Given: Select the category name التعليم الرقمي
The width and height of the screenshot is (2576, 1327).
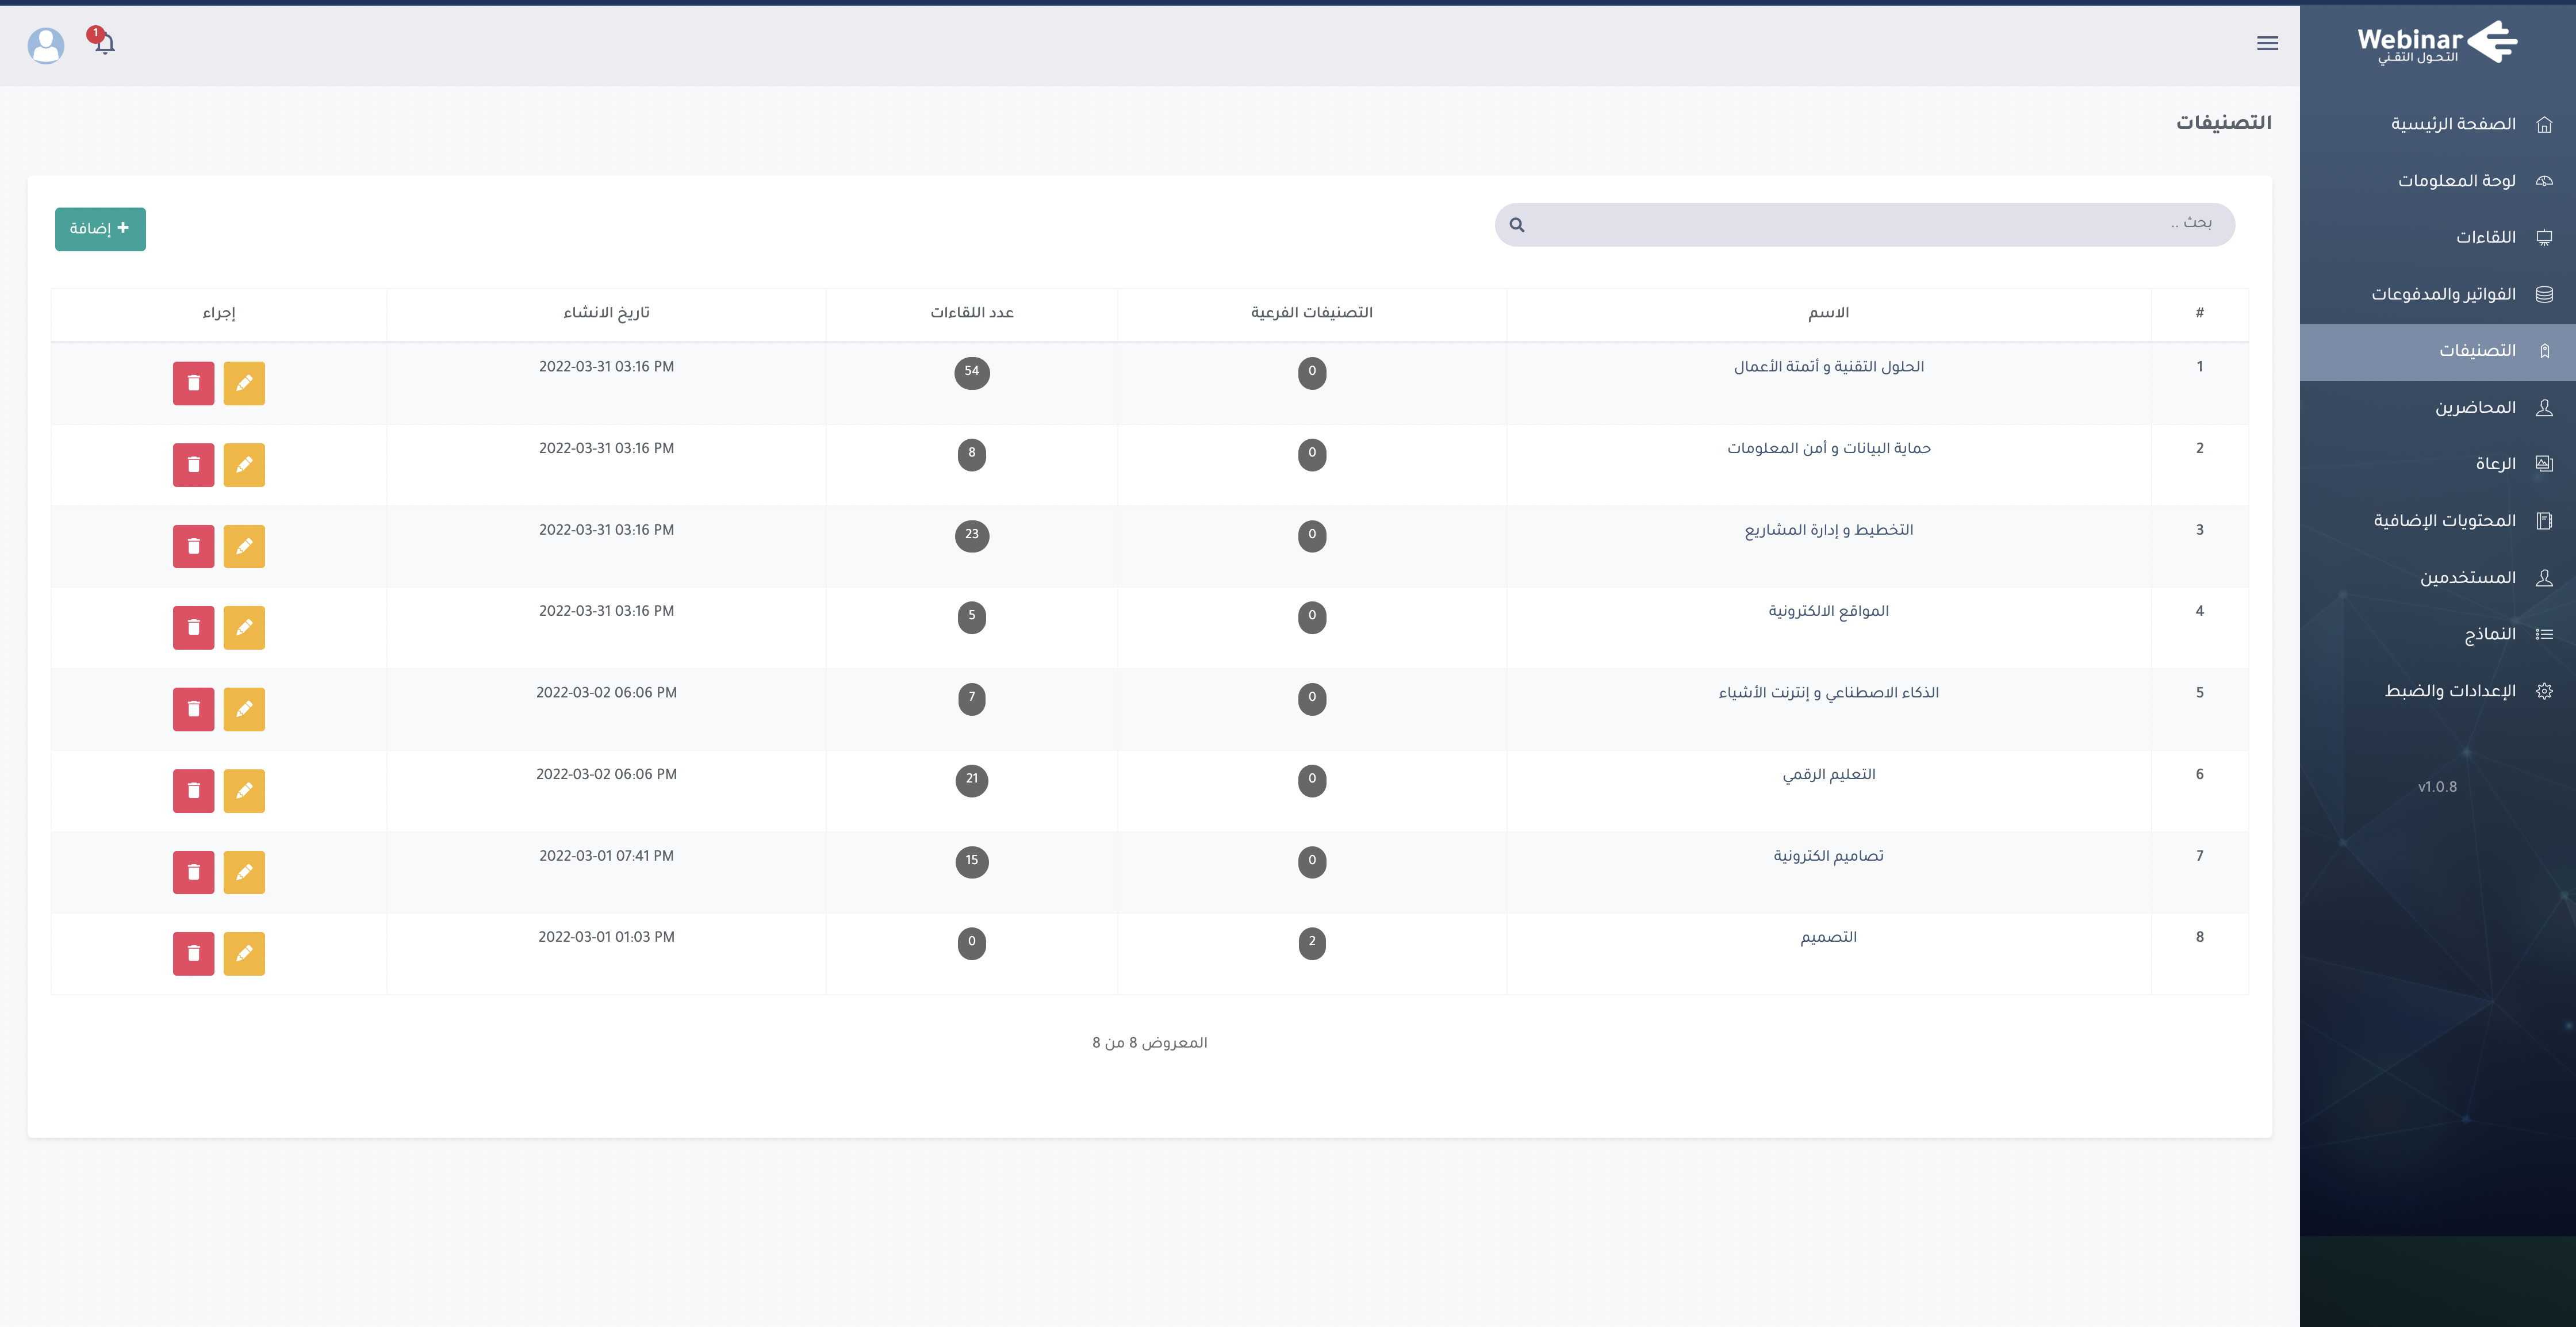Looking at the screenshot, I should (1828, 775).
